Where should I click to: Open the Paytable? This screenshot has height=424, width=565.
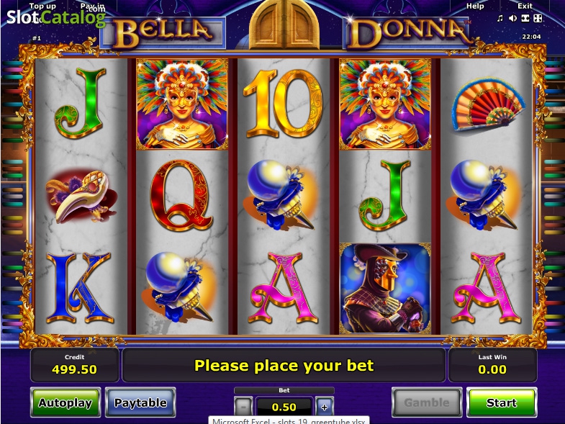click(140, 402)
